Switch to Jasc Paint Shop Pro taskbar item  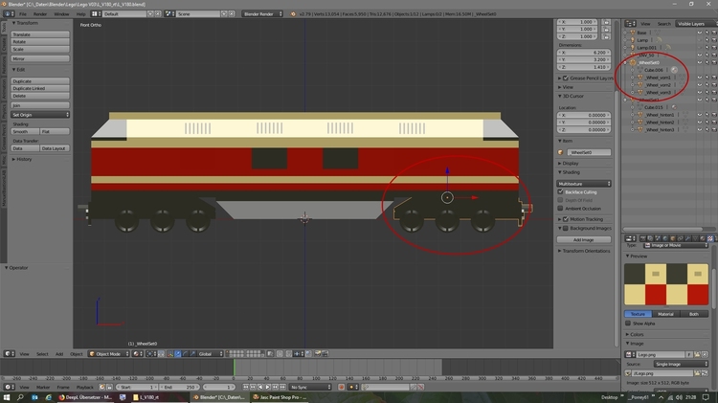click(280, 397)
